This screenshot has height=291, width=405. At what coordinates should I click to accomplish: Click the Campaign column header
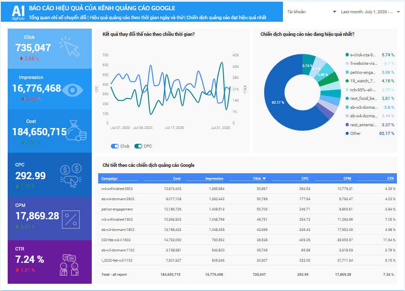pyautogui.click(x=109, y=178)
